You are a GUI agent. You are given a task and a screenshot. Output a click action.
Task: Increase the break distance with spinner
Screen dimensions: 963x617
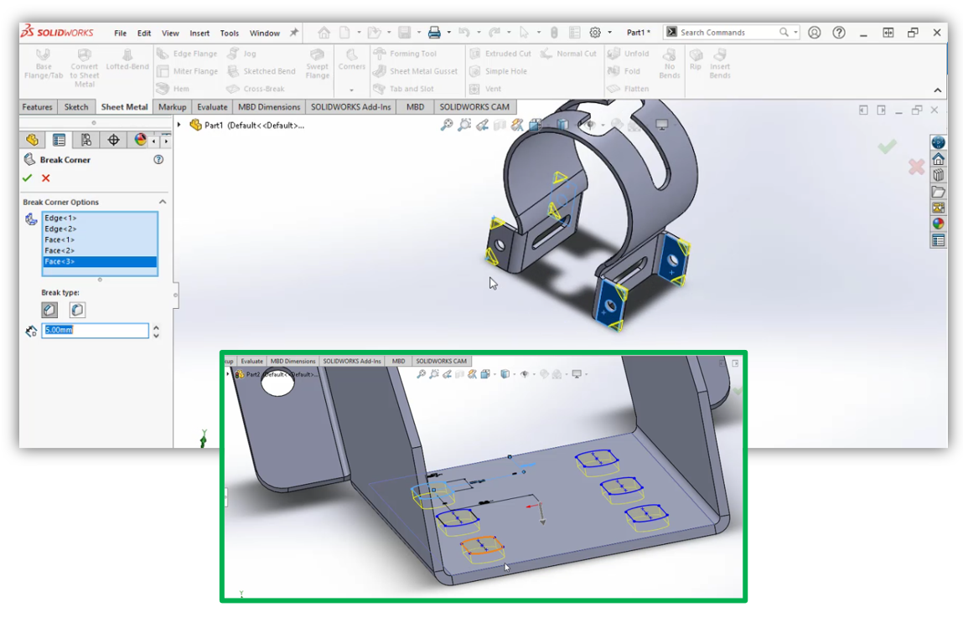(x=156, y=326)
